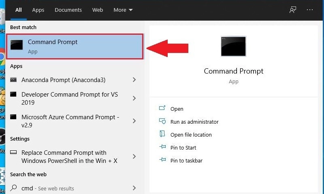The image size is (324, 194).
Task: Click the Microsoft Azure Command Prompt icon
Action: tap(13, 117)
